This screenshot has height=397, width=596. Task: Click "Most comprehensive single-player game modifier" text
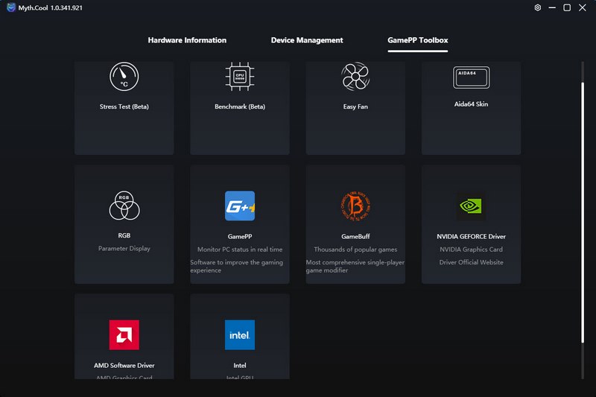355,267
